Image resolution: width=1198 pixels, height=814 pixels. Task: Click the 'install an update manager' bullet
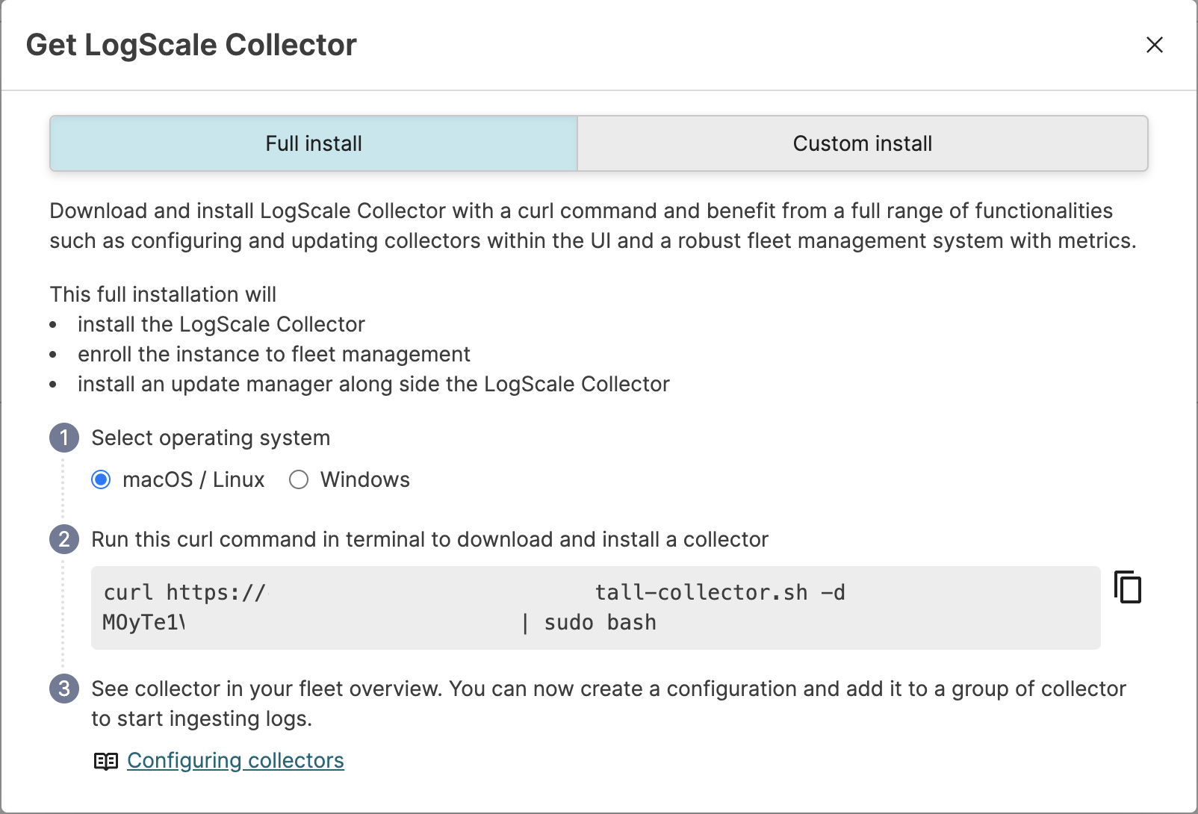[x=373, y=384]
